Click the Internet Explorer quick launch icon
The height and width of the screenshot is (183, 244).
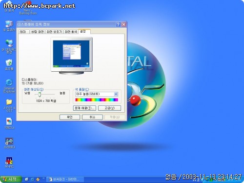coord(32,179)
